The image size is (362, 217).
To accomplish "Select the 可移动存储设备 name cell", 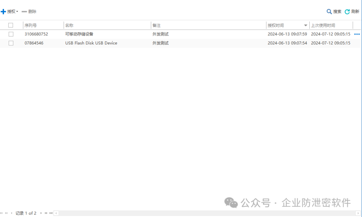I will click(x=79, y=34).
